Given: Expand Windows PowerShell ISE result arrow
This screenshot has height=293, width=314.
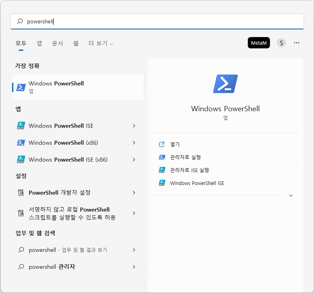Looking at the screenshot, I should pyautogui.click(x=134, y=126).
